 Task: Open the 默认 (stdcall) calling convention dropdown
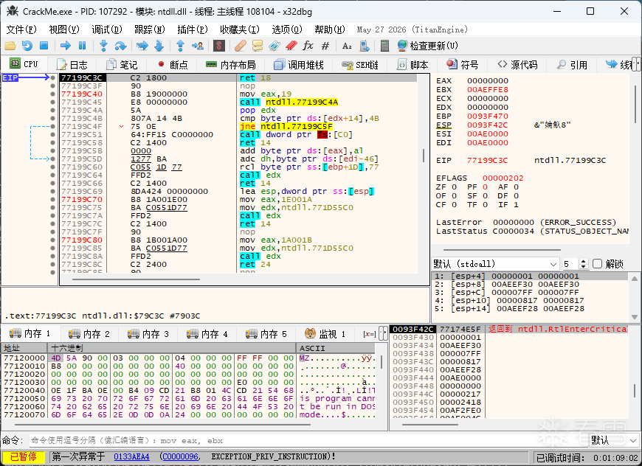tap(495, 264)
